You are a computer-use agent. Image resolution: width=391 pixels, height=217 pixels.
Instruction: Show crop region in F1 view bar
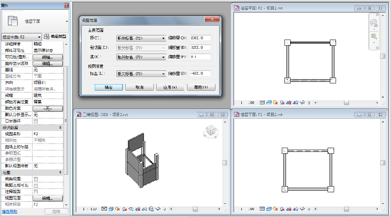click(x=296, y=209)
